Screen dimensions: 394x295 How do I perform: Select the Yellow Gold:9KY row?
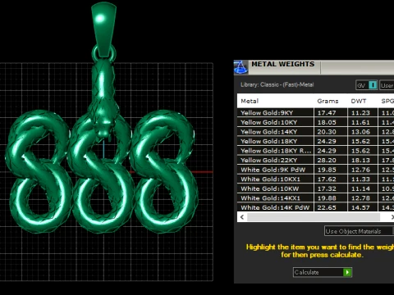click(315, 113)
